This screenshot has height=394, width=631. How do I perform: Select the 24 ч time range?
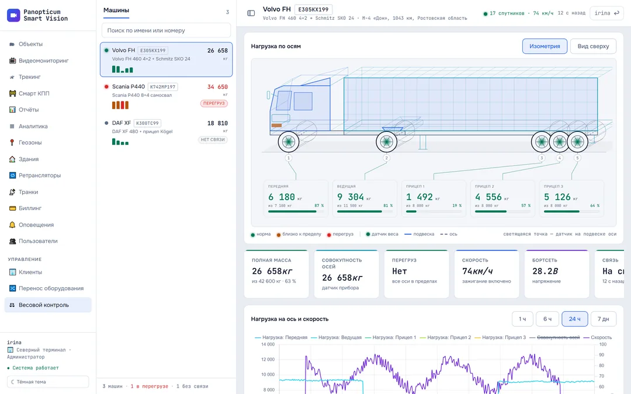point(575,319)
